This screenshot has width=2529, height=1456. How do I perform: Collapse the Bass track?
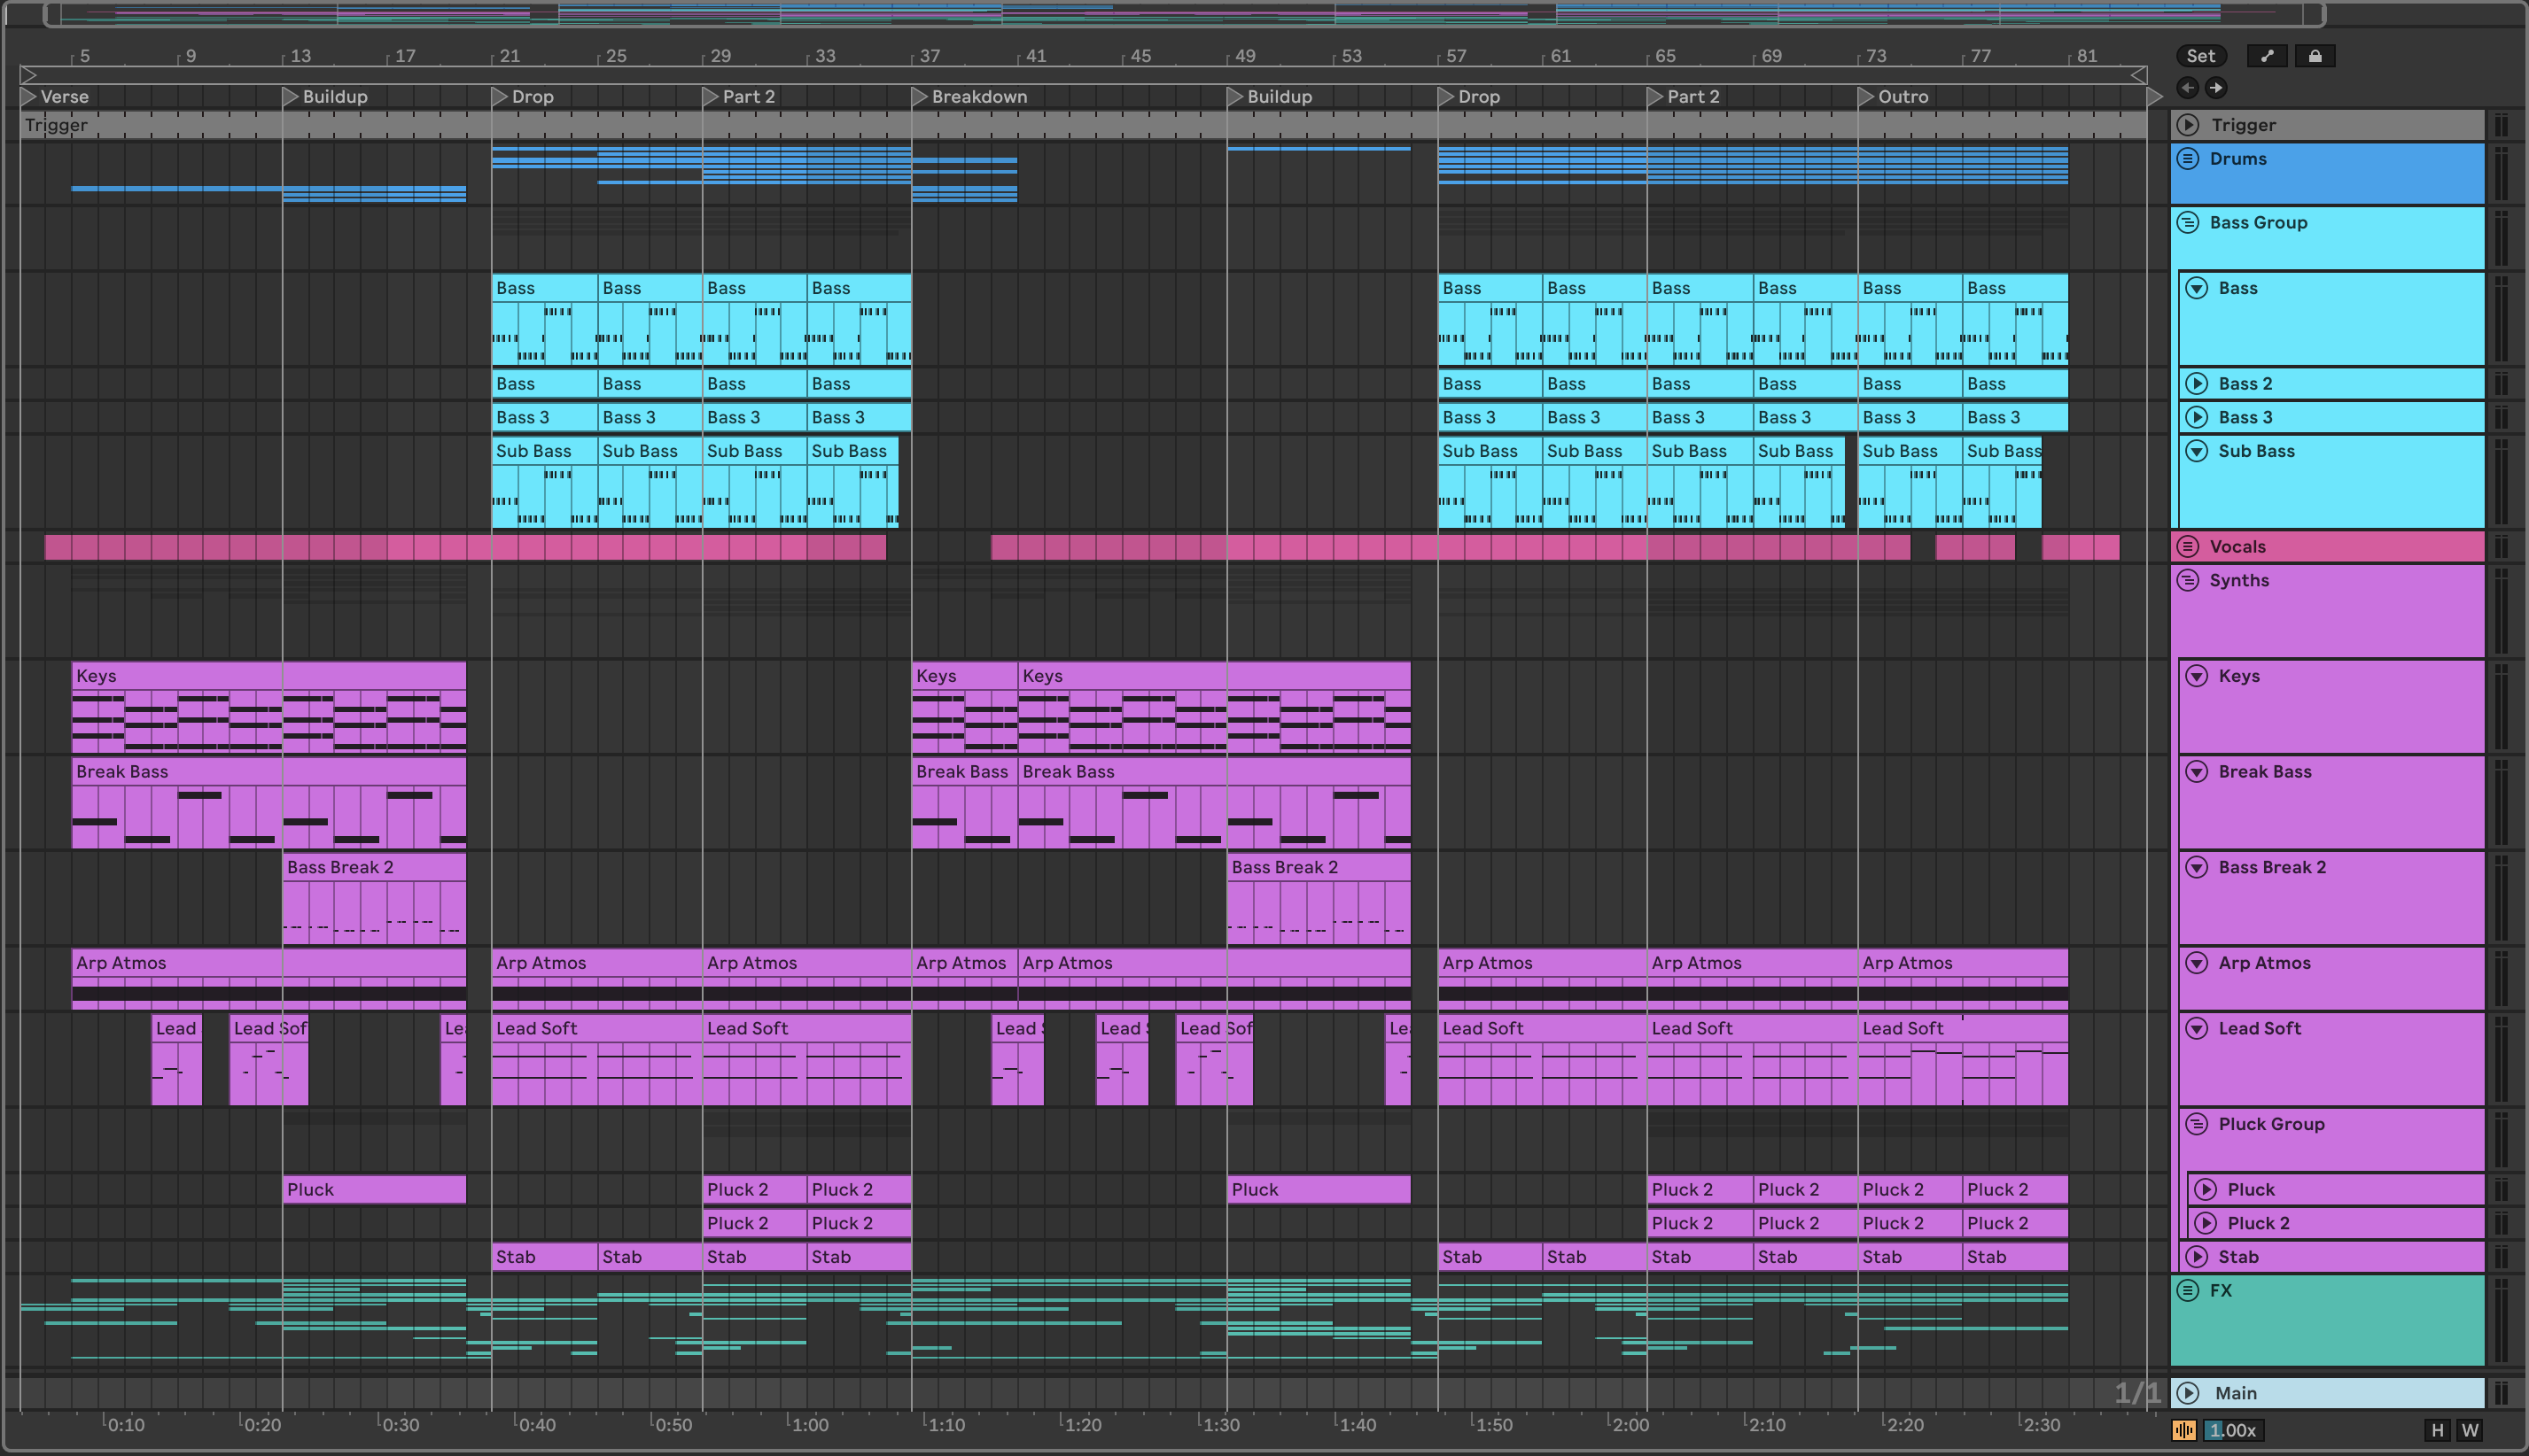click(x=2197, y=288)
